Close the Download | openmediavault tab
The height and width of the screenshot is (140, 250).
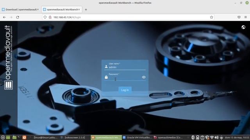38,9
